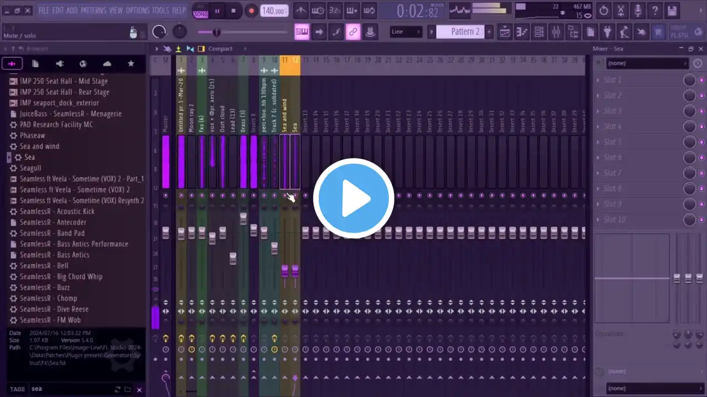Click the plus button beside Pattern 2
The image size is (707, 397).
click(x=489, y=31)
